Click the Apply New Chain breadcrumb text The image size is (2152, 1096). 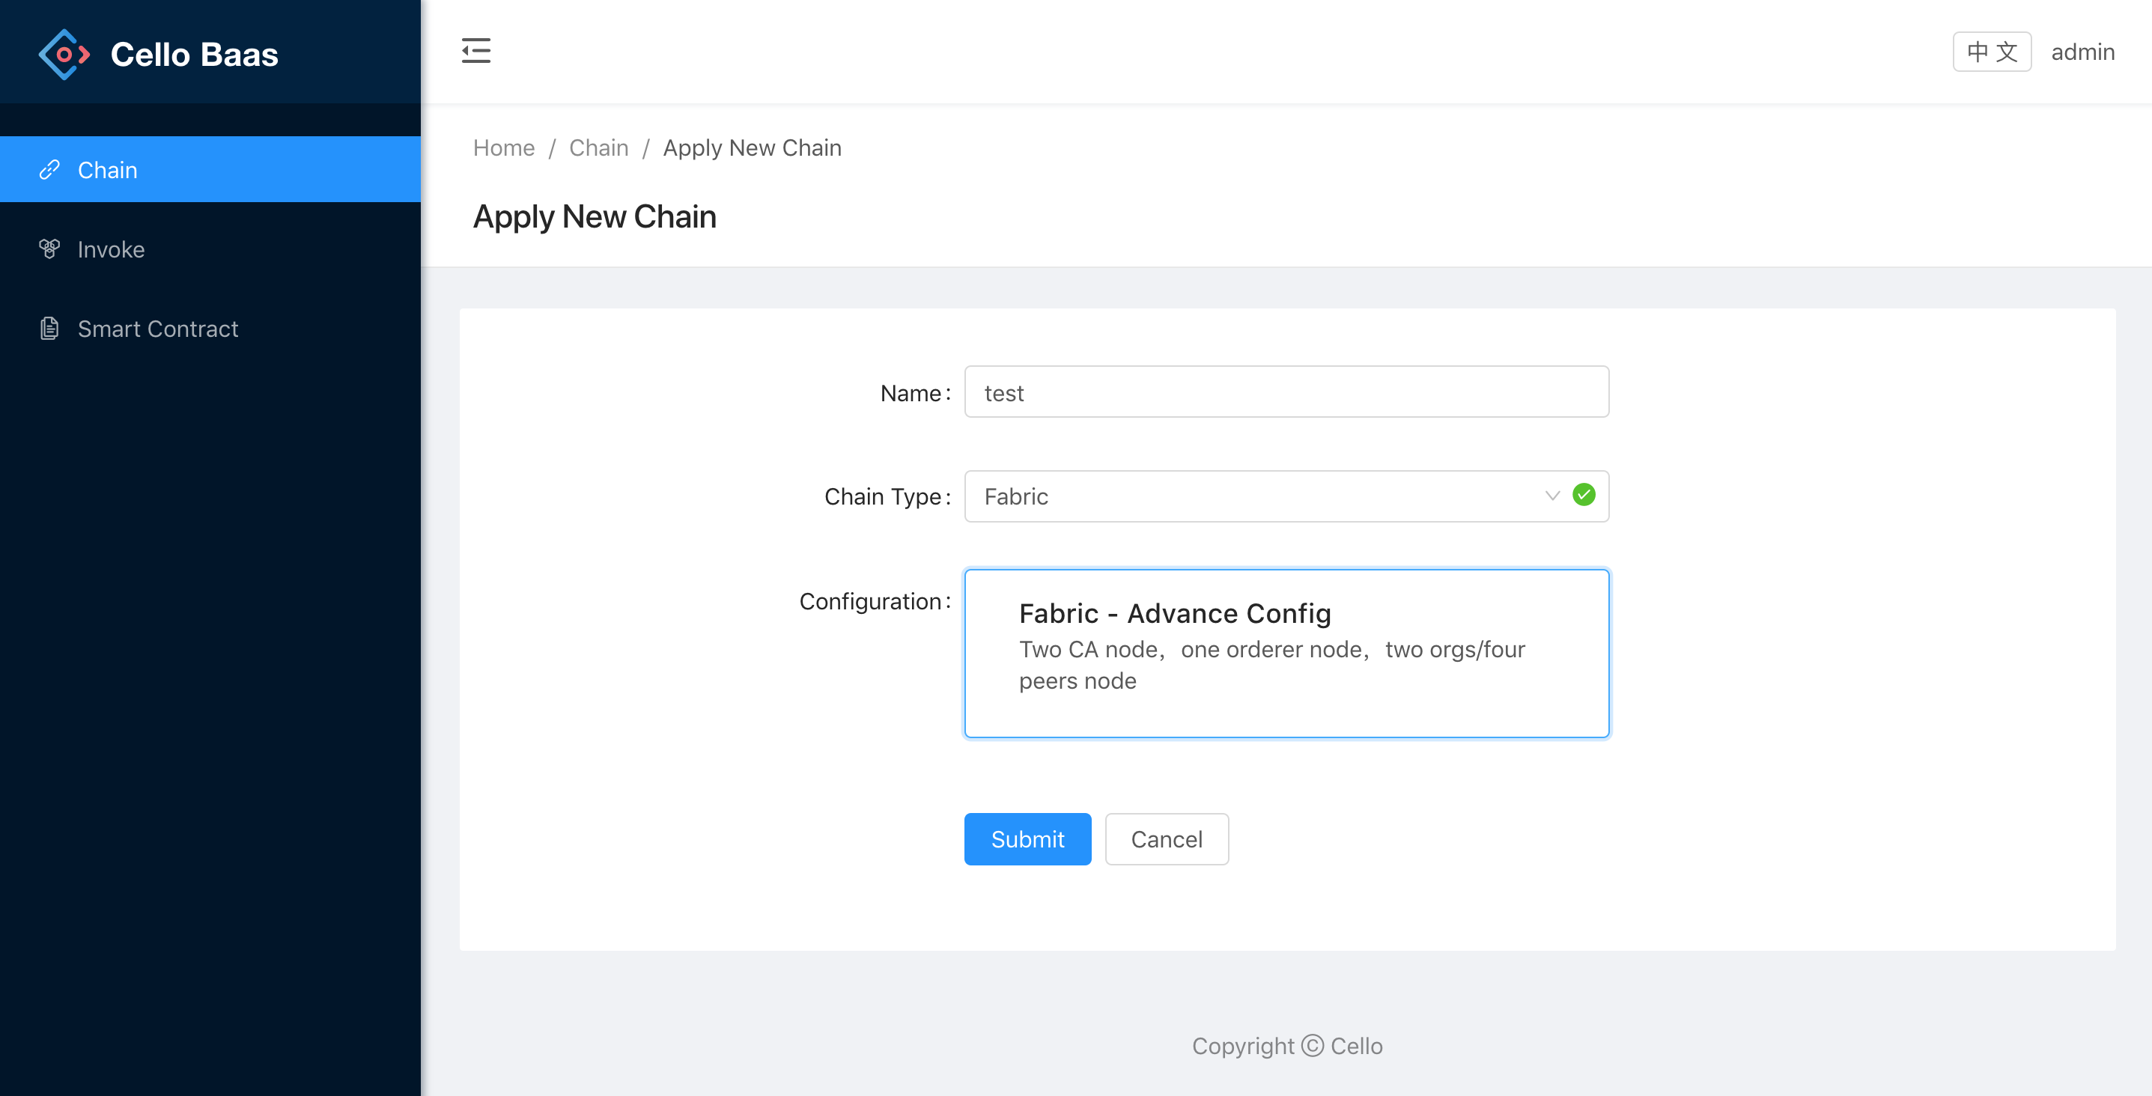[x=752, y=148]
